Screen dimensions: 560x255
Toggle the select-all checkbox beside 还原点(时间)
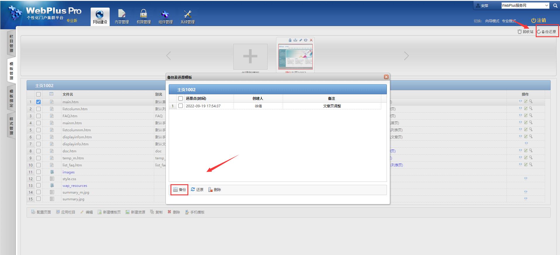[x=180, y=99]
